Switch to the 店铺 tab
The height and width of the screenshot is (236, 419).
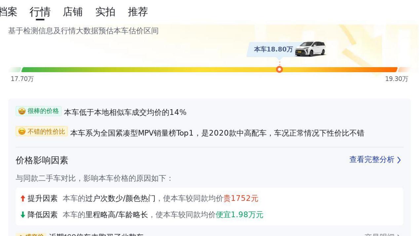(72, 12)
